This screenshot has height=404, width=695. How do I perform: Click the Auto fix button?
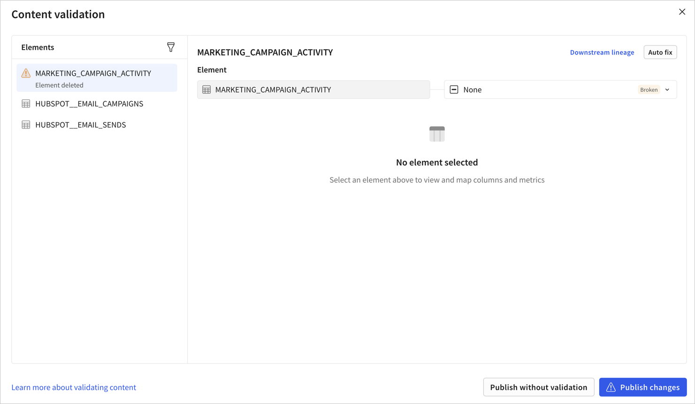pos(660,52)
